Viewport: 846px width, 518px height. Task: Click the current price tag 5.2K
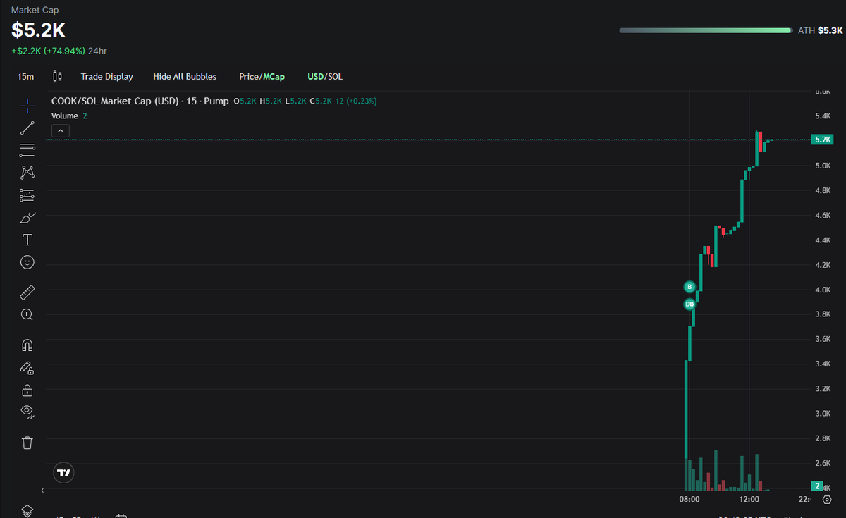click(823, 140)
